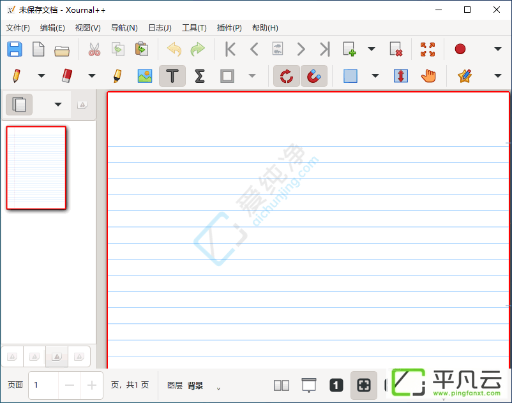512x403 pixels.
Task: Undo the last action
Action: [x=174, y=49]
